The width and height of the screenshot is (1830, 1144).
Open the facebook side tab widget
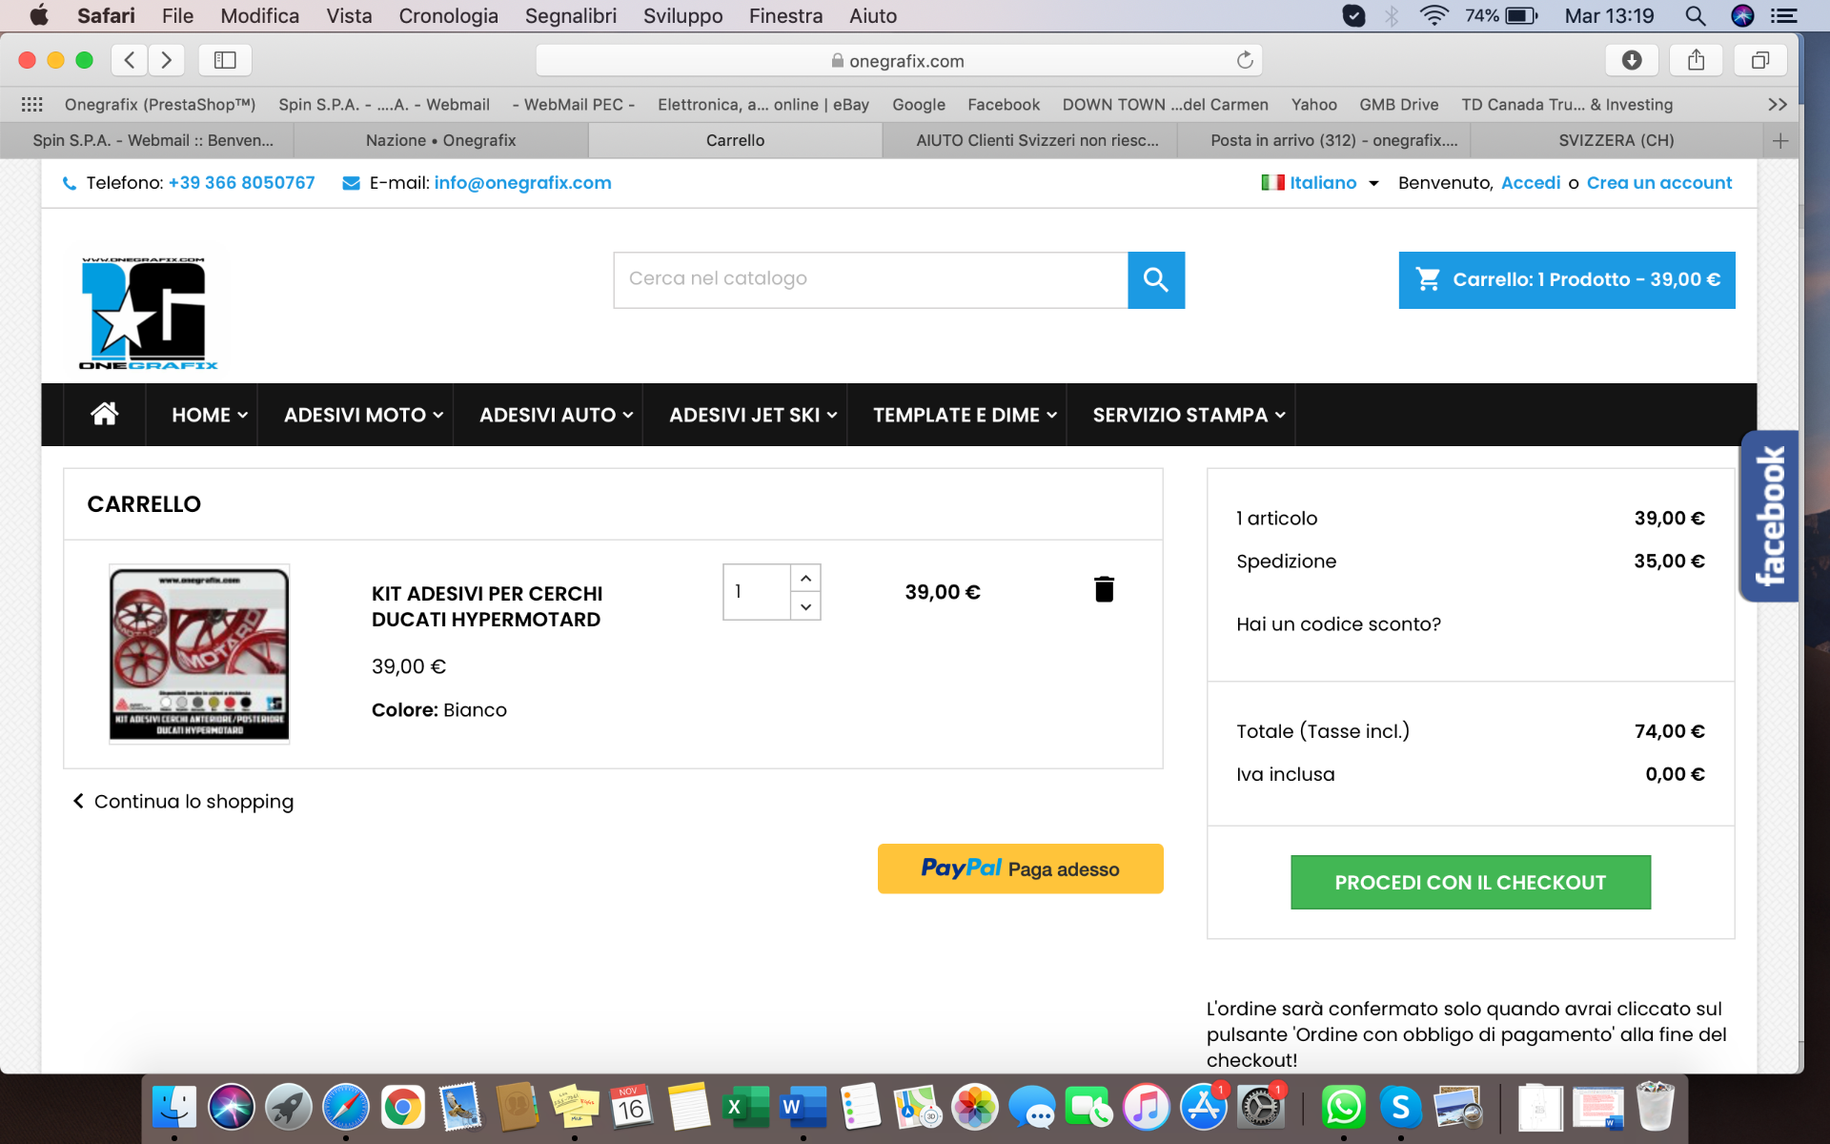click(x=1769, y=516)
